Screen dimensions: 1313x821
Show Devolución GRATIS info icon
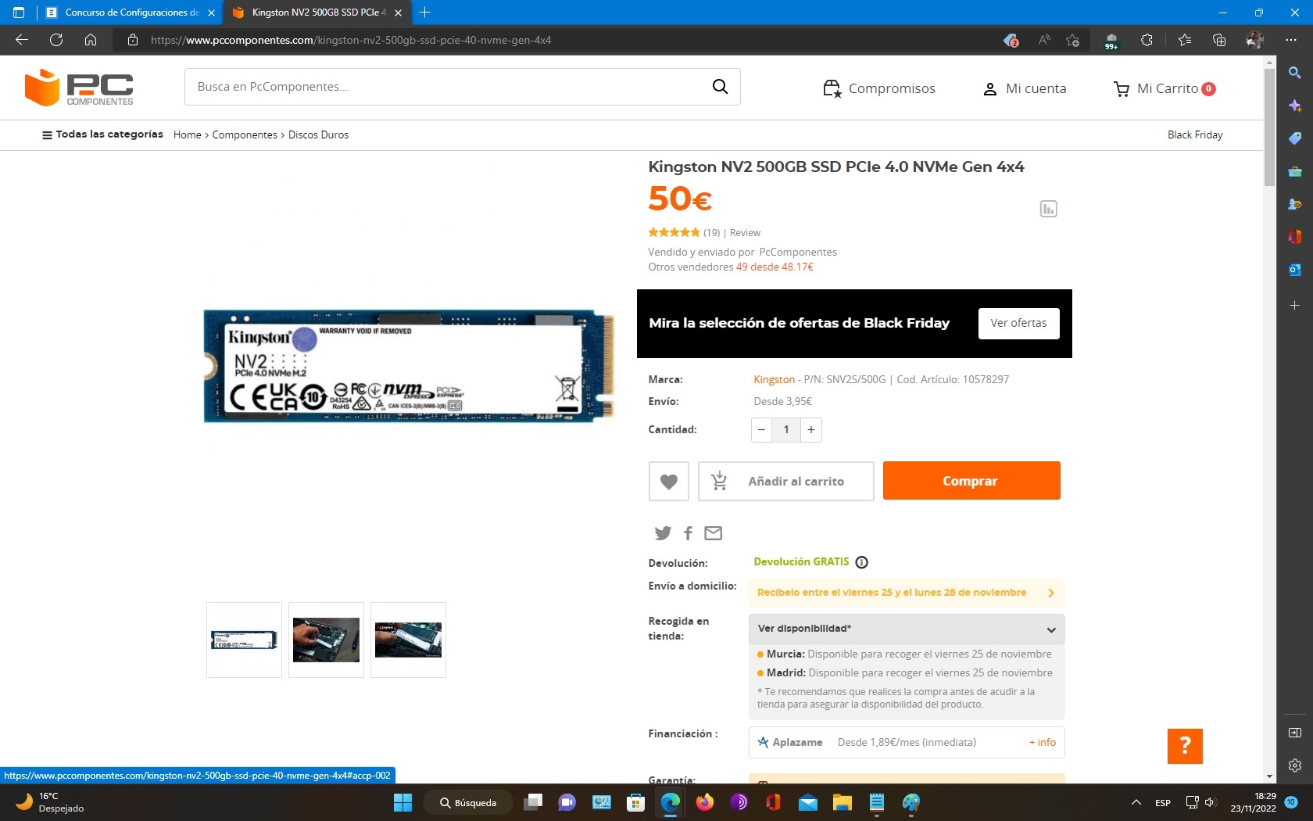click(x=862, y=562)
